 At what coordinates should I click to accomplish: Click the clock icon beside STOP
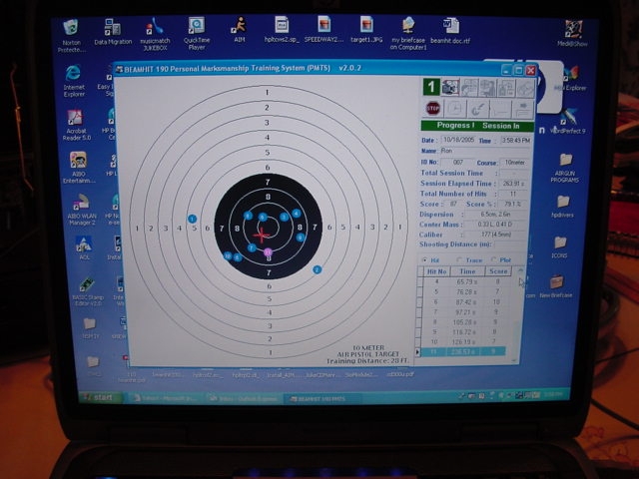[454, 109]
